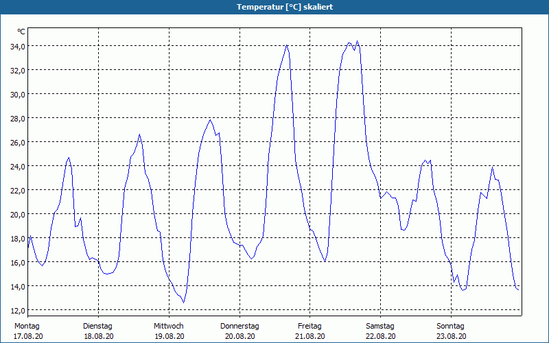This screenshot has height=343, width=549.
Task: Select the 23.08.20 date label
Action: coord(452,336)
